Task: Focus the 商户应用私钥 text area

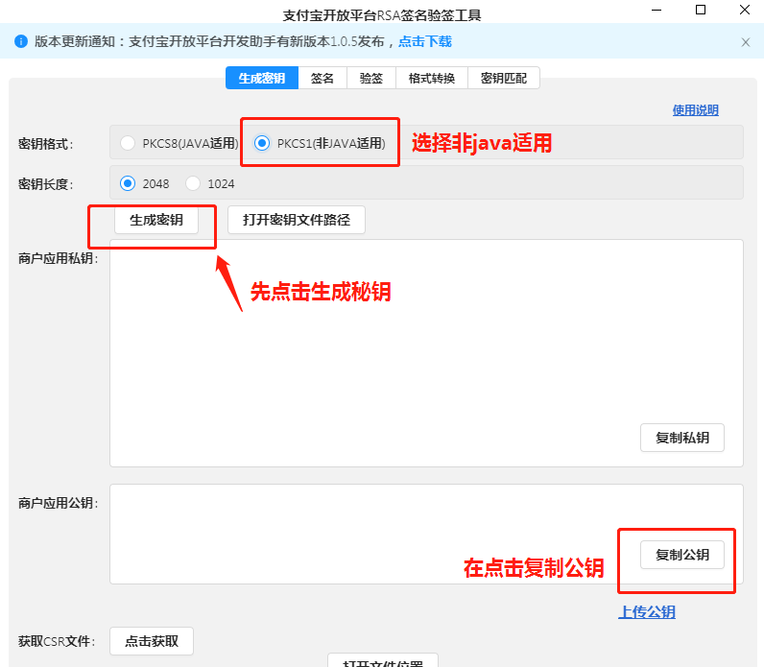Action: (426, 353)
